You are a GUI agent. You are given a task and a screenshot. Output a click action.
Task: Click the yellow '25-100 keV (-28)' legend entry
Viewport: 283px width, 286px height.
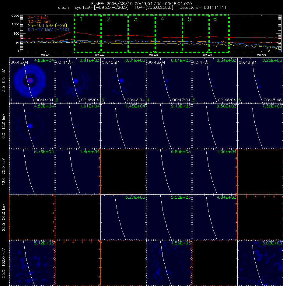[x=47, y=26]
